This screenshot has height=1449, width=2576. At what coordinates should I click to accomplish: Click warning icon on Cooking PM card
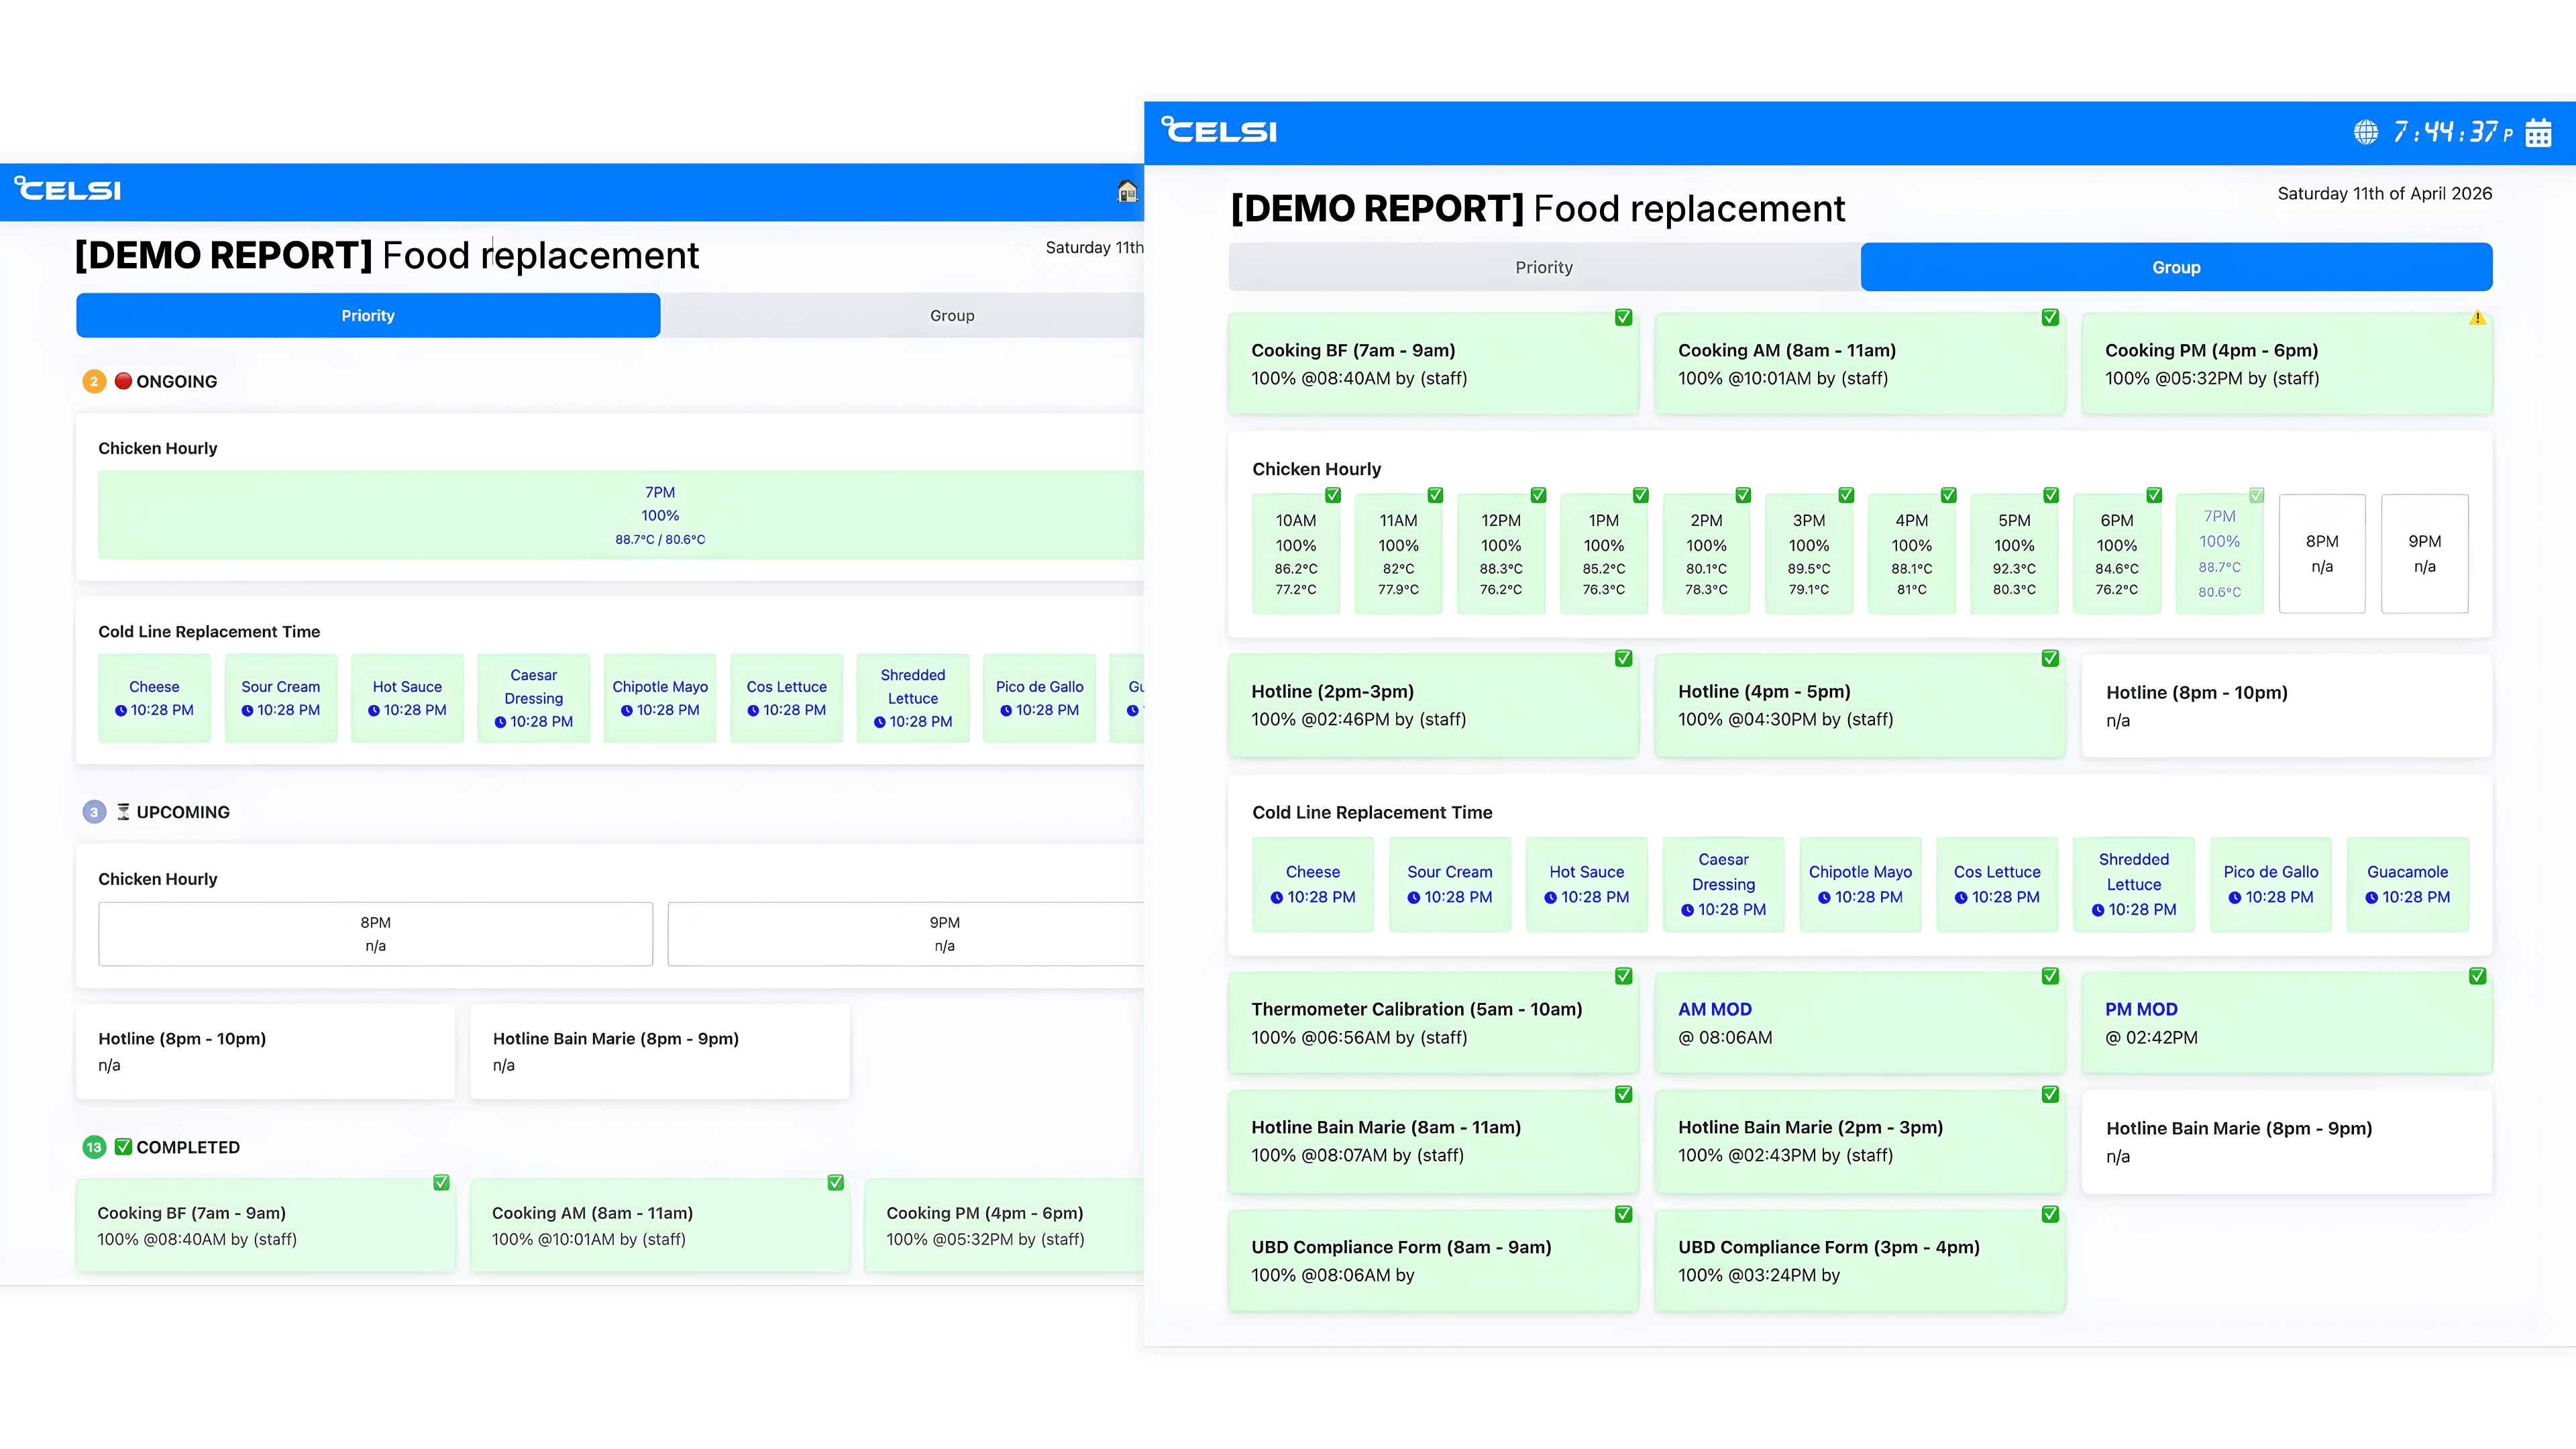coord(2477,318)
